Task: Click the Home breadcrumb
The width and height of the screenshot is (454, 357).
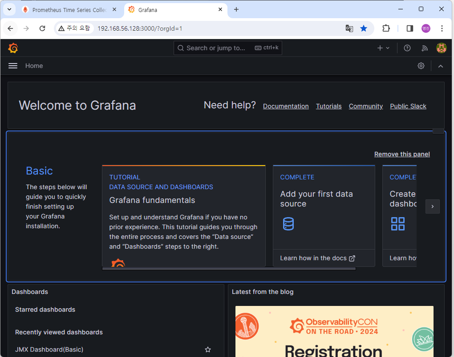Action: click(x=34, y=66)
